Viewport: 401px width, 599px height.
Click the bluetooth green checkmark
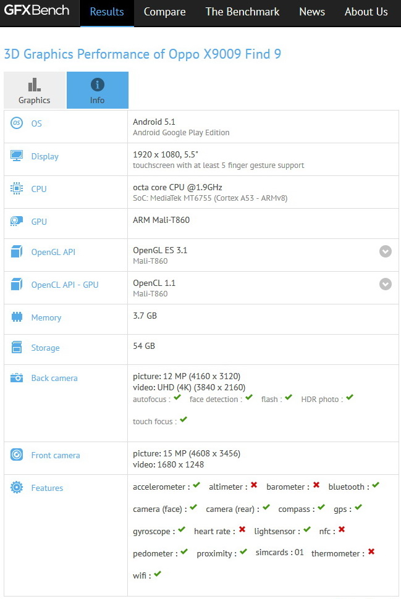pyautogui.click(x=376, y=485)
